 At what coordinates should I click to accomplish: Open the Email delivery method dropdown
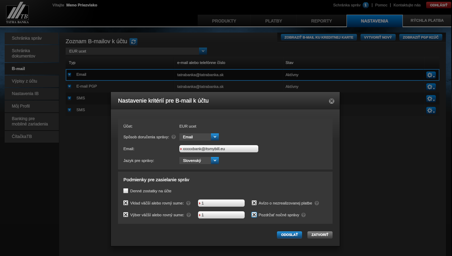[x=215, y=137]
